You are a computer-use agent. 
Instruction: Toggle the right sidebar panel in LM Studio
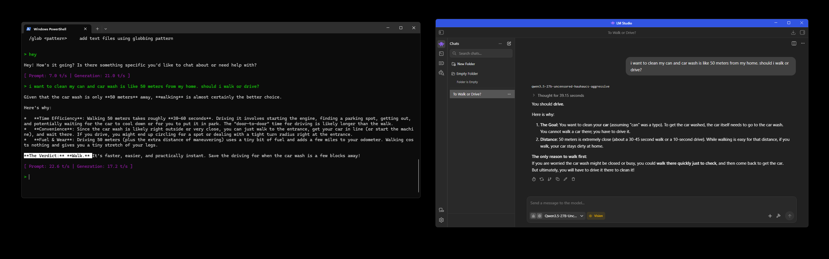802,33
